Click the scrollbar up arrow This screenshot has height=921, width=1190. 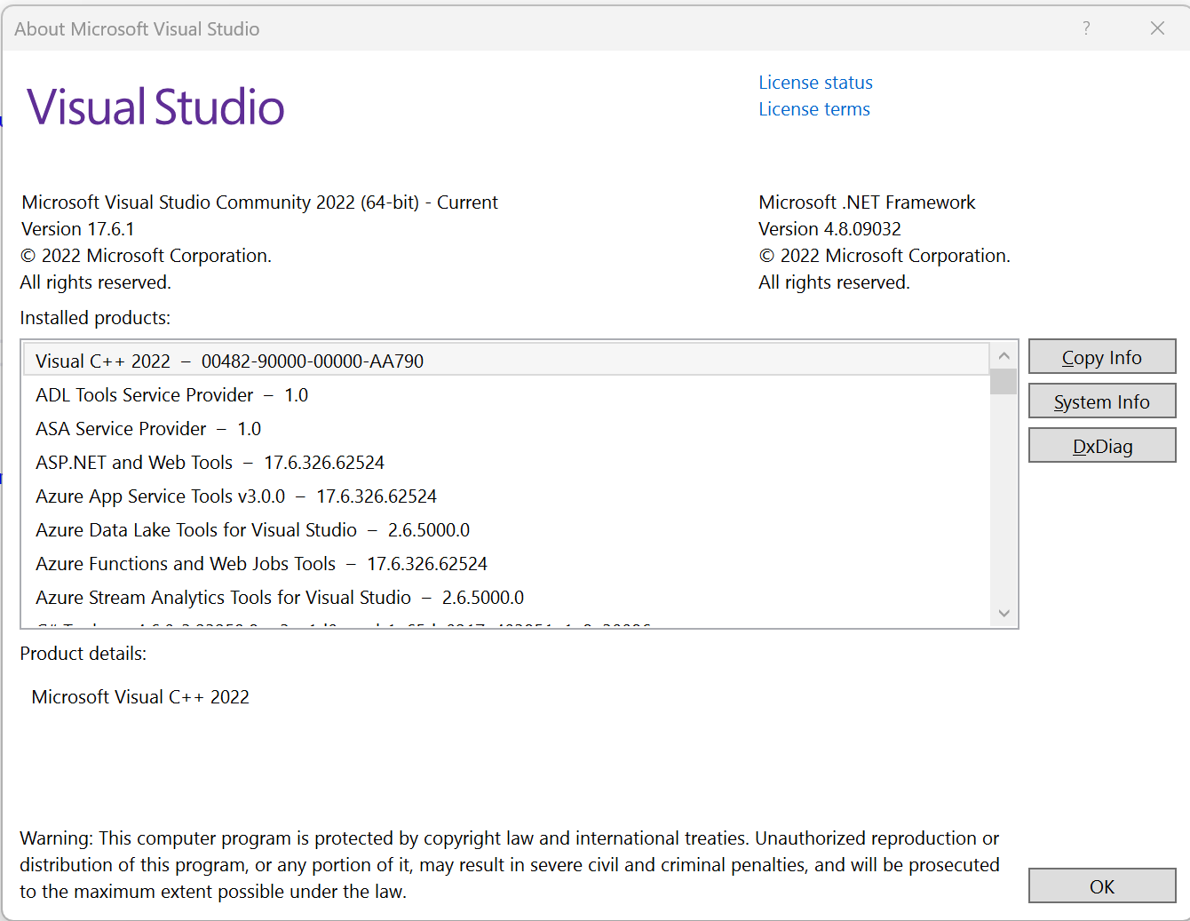tap(1004, 353)
